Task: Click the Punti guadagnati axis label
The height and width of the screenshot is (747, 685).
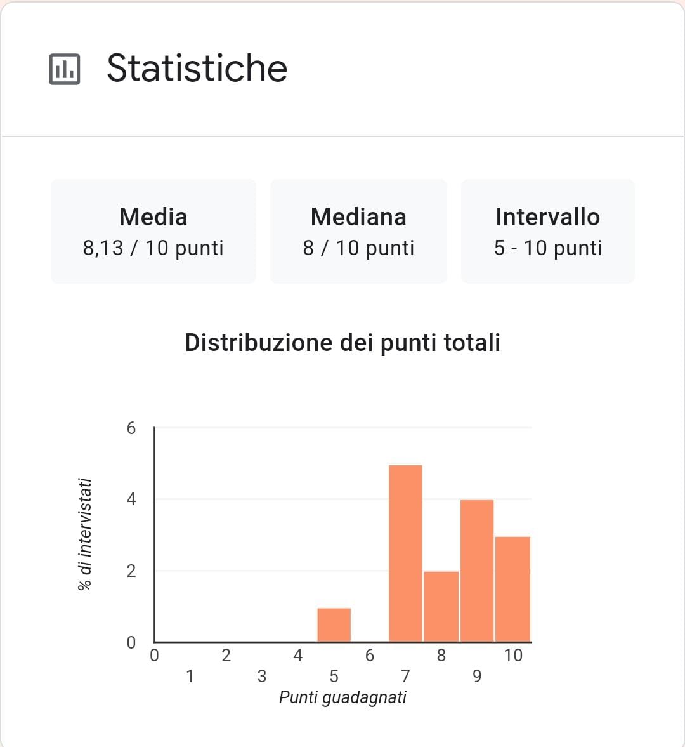Action: tap(342, 697)
